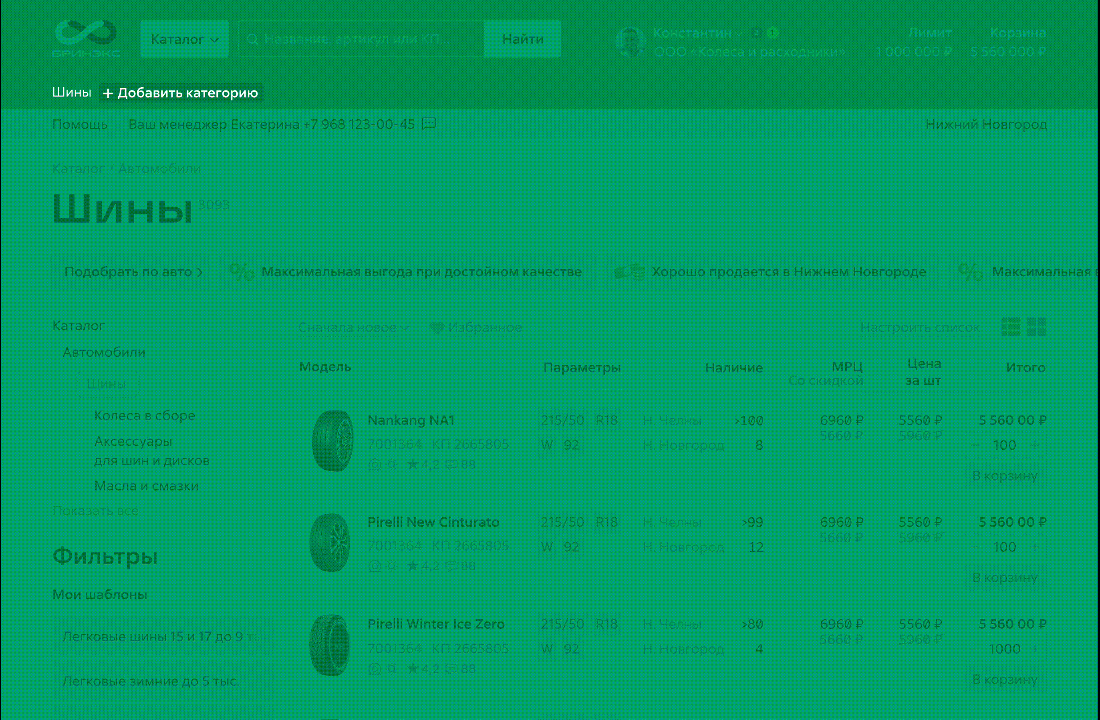Viewport: 1100px width, 720px height.
Task: Add Nankang NA1 with В корзину
Action: point(1005,476)
